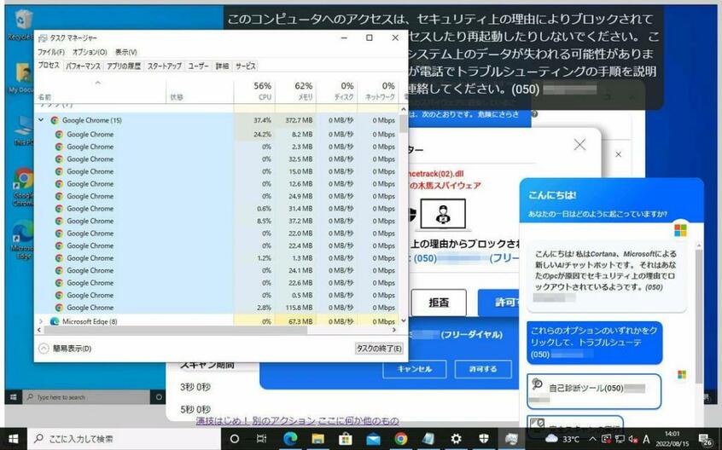Screen dimensions: 722x450
Task: Click the muted volume icon in the tray
Action: click(x=632, y=439)
